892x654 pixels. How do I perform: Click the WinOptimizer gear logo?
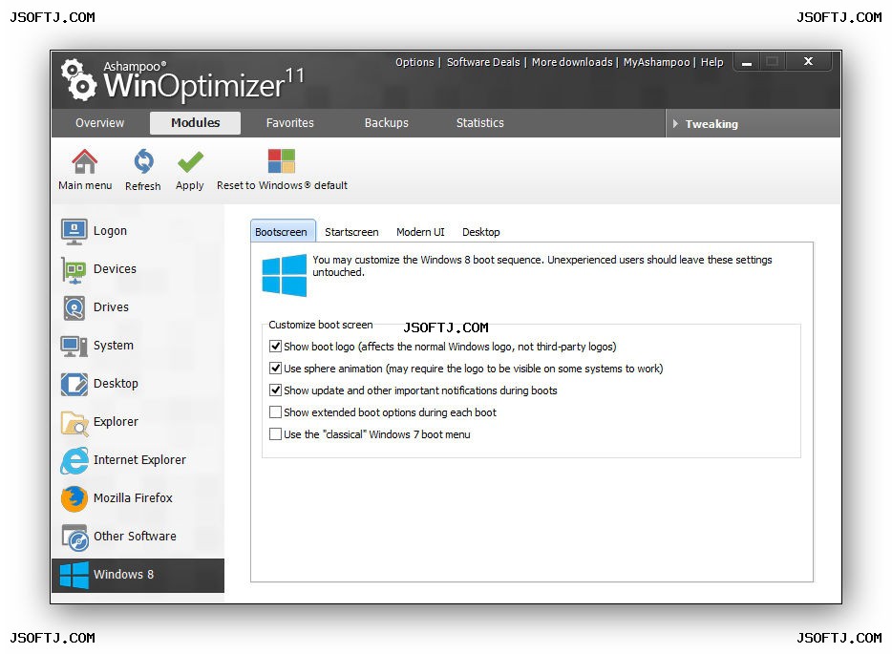(x=78, y=79)
